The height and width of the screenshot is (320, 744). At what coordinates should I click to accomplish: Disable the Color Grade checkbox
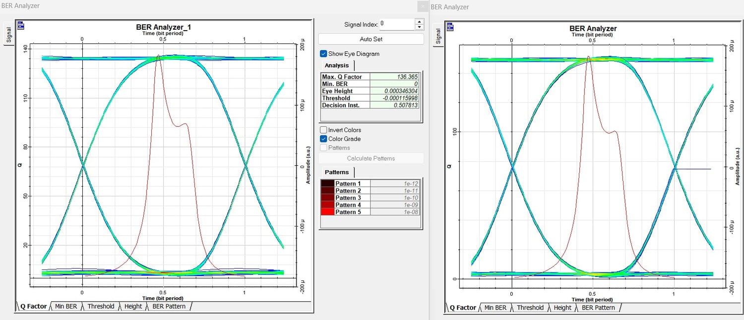click(x=323, y=139)
